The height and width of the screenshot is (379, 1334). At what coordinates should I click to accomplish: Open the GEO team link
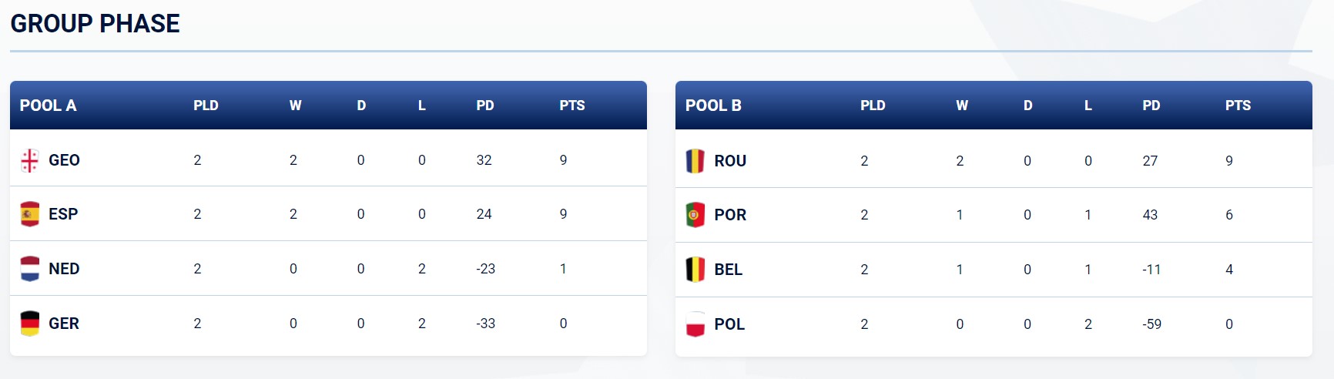tap(64, 160)
